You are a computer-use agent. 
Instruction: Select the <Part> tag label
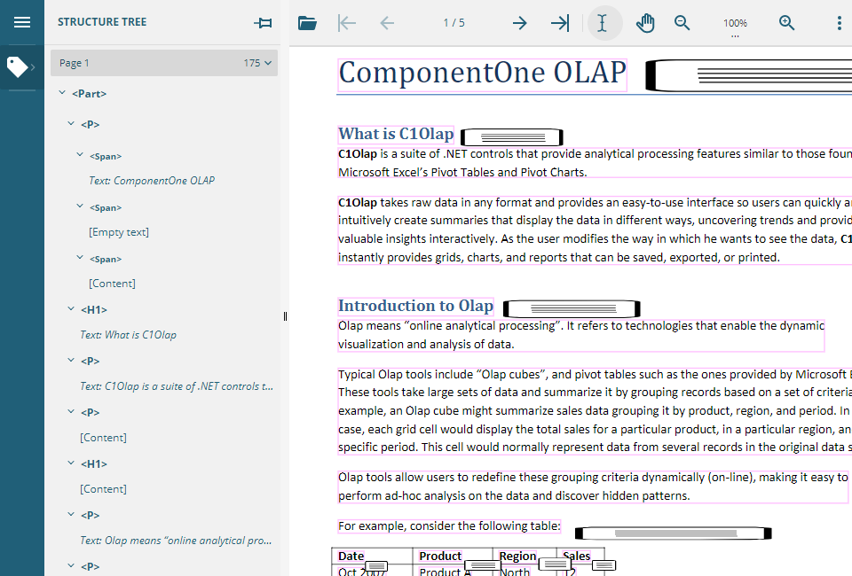[89, 94]
